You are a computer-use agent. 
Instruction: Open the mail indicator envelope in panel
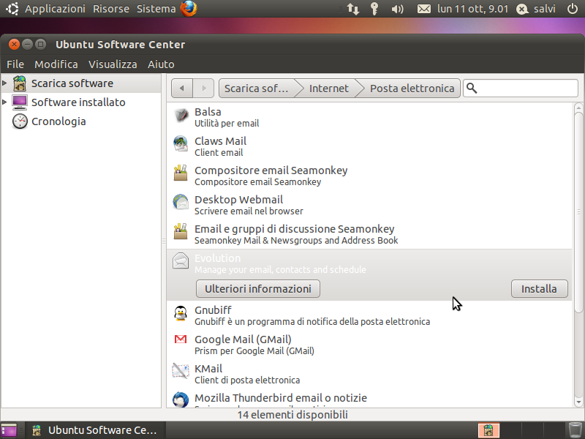(424, 9)
